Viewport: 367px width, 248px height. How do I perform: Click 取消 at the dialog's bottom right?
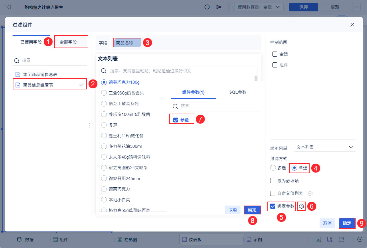327,223
